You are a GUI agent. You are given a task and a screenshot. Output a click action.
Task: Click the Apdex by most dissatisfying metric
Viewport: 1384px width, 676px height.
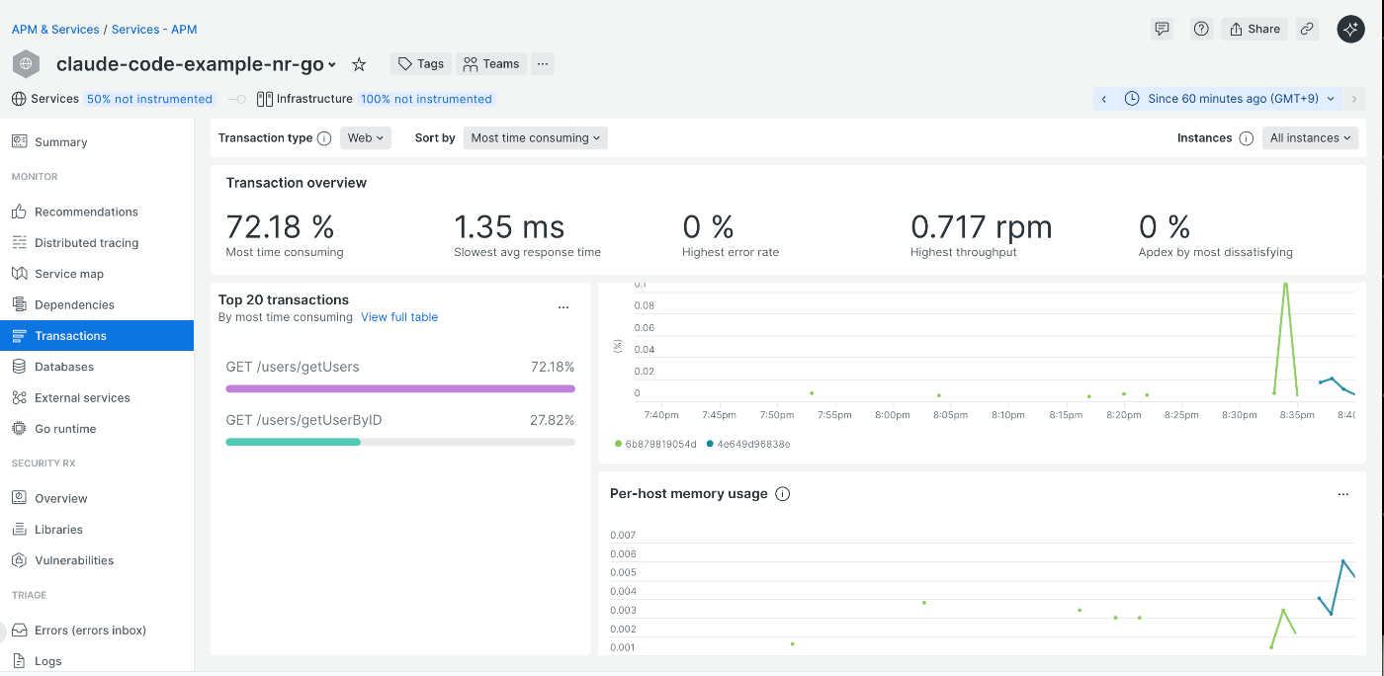pos(1215,236)
